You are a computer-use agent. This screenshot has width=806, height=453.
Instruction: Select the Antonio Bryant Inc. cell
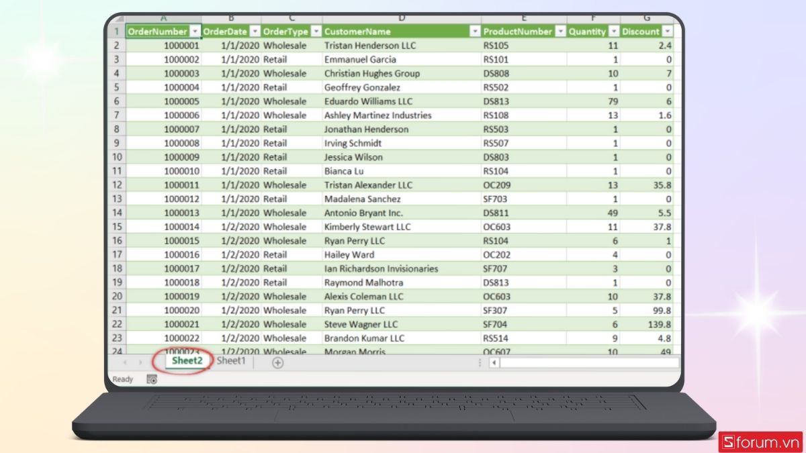click(402, 213)
